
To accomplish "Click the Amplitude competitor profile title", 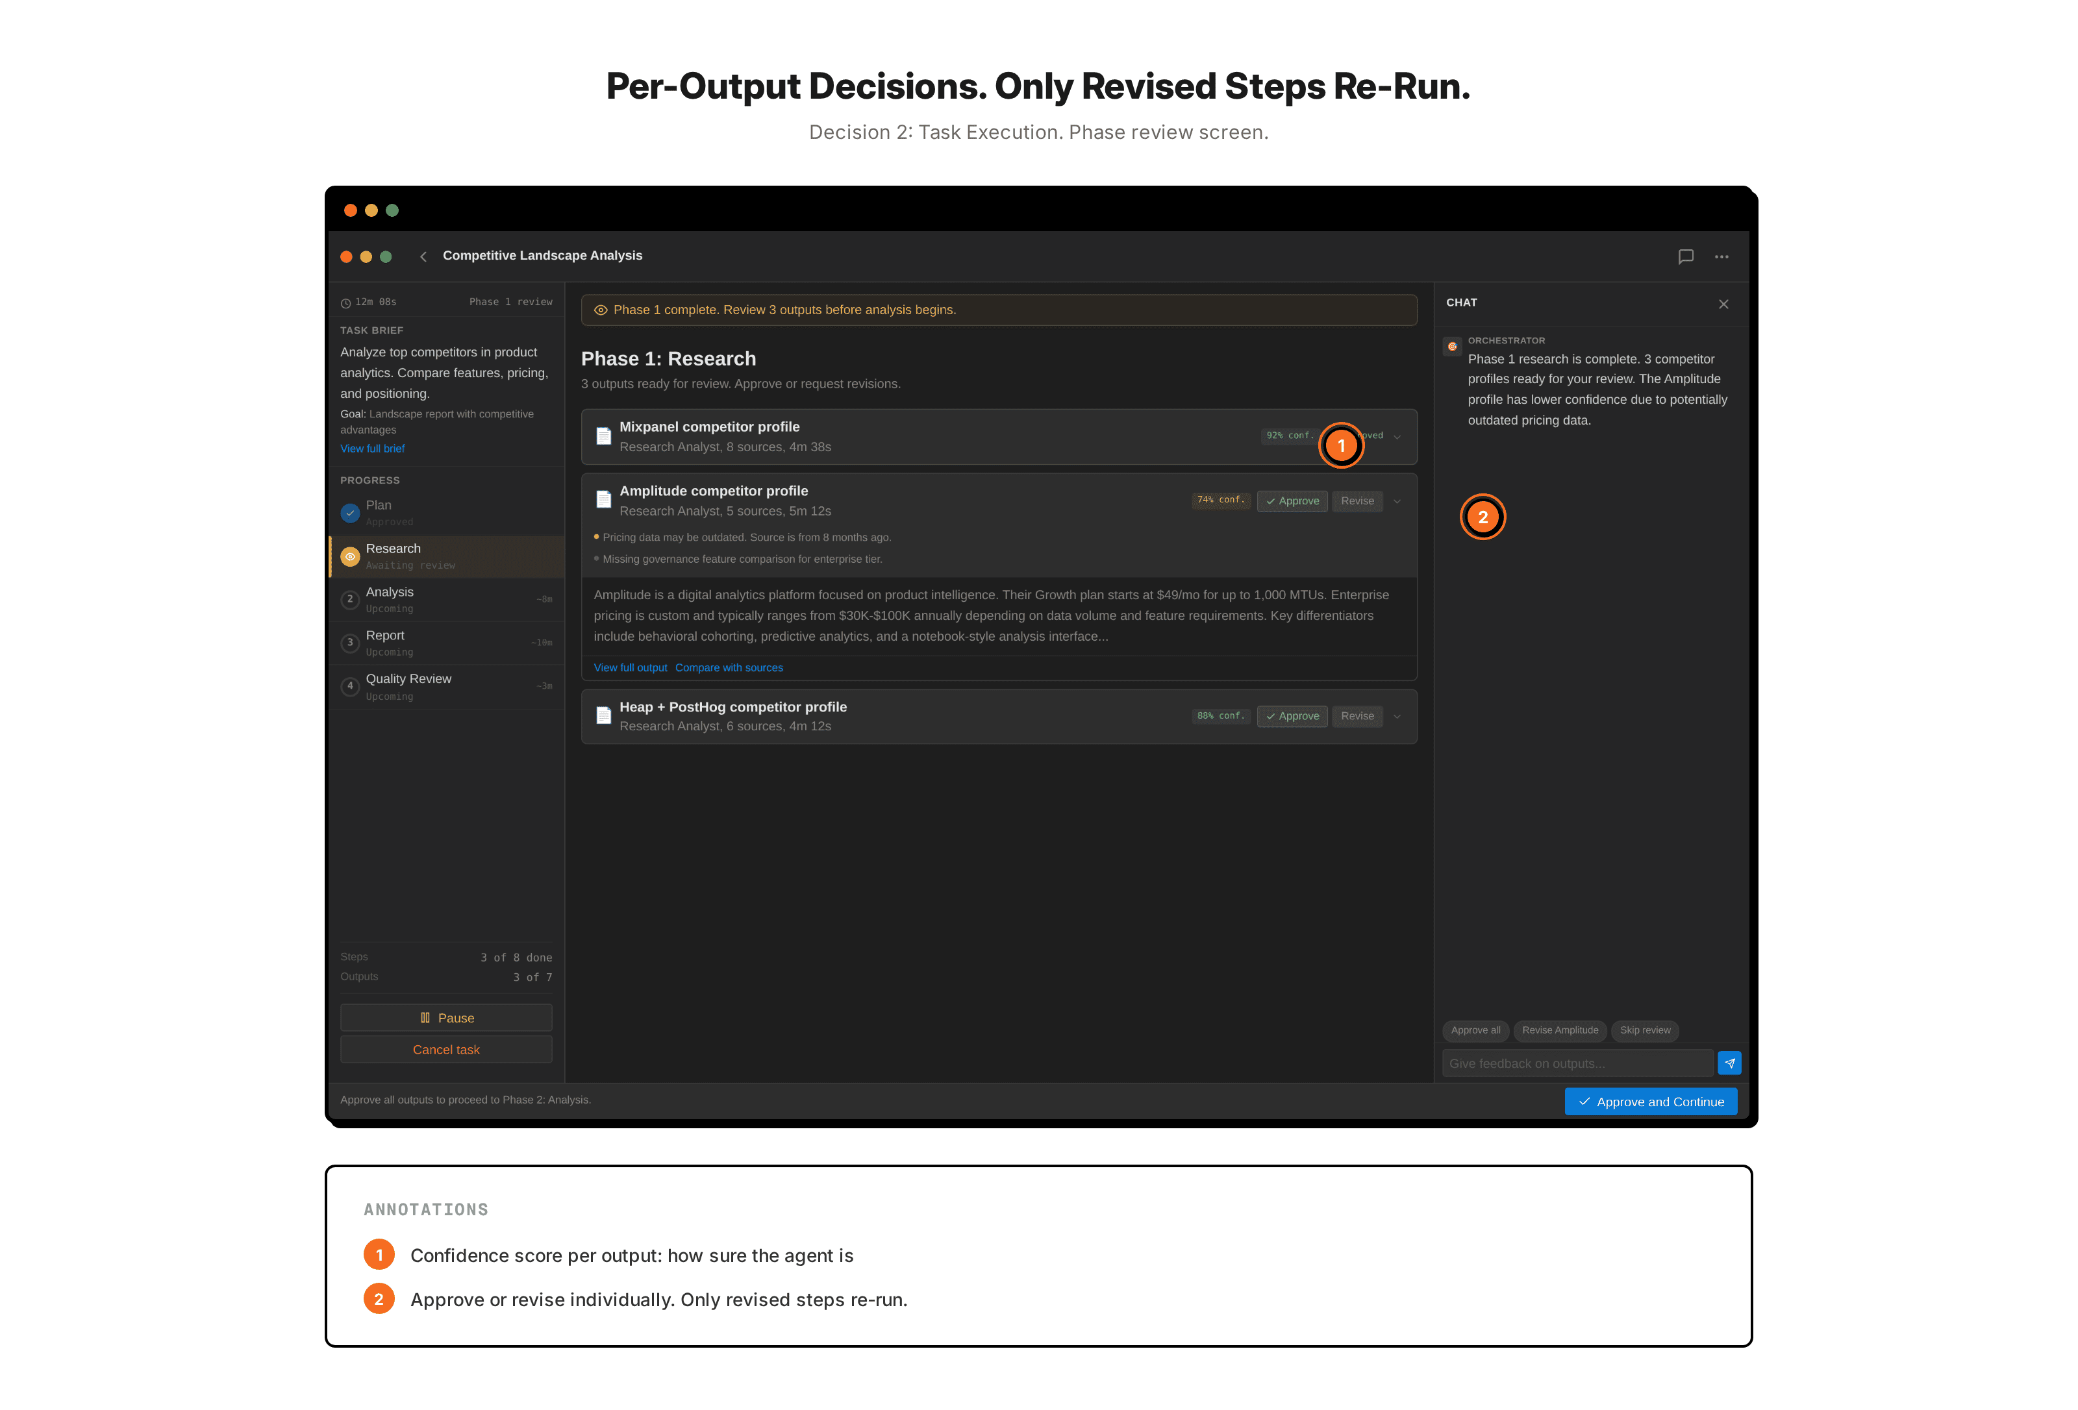I will tap(714, 491).
